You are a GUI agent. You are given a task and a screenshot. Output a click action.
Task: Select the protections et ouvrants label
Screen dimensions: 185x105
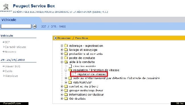click(x=86, y=54)
